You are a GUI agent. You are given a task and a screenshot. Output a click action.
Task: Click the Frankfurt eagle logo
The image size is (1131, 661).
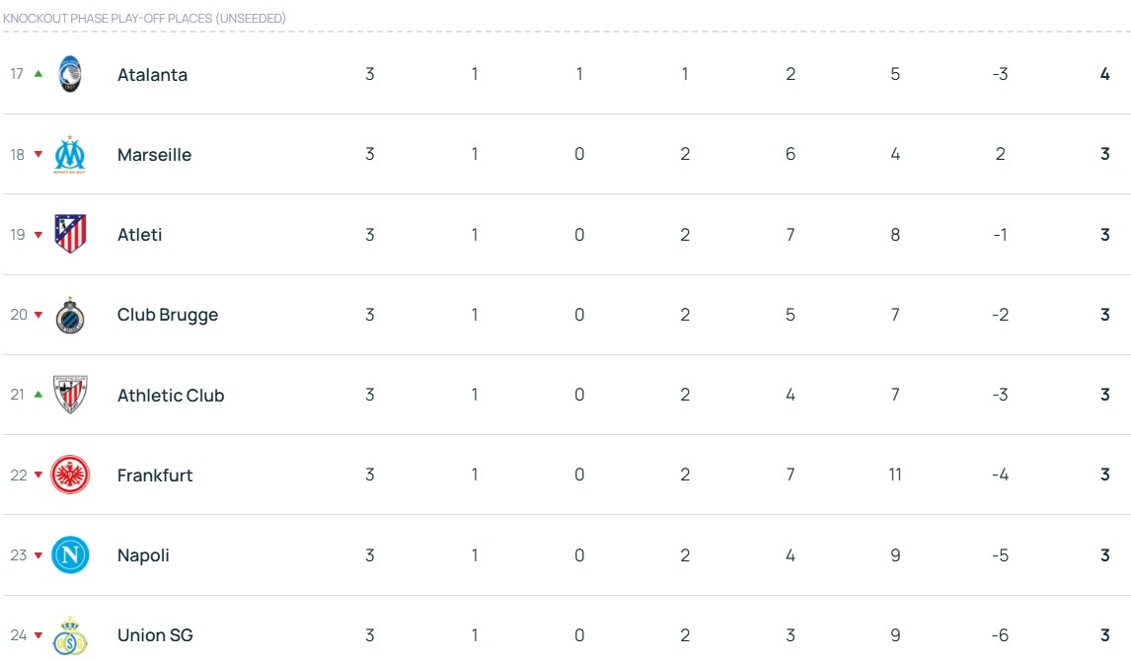(70, 476)
